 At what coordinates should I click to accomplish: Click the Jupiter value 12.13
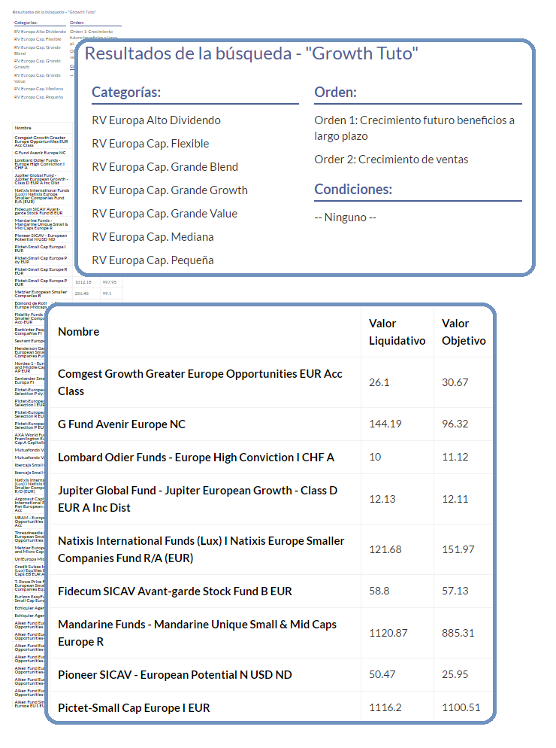pos(382,499)
